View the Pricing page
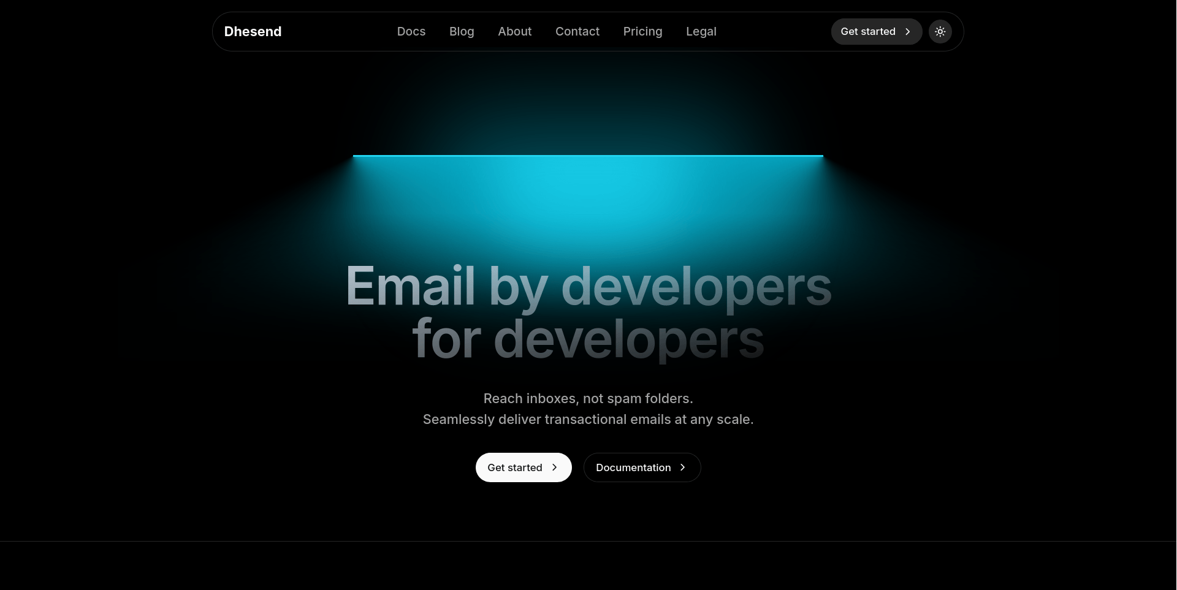The width and height of the screenshot is (1177, 590). coord(642,31)
